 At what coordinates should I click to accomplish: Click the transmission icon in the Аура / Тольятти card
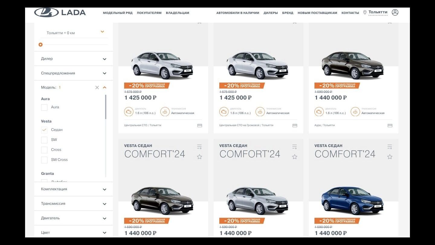[355, 112]
